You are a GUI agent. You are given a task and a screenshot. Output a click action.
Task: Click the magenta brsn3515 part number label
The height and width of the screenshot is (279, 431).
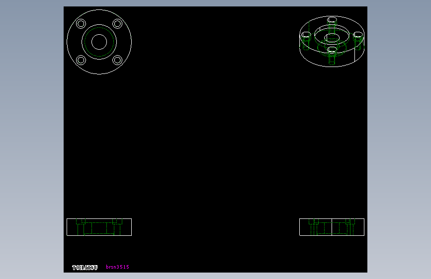pyautogui.click(x=118, y=267)
